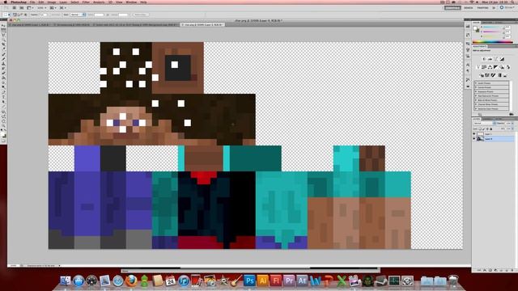The image size is (518, 291).
Task: Open the Window menu
Action: coord(131,2)
